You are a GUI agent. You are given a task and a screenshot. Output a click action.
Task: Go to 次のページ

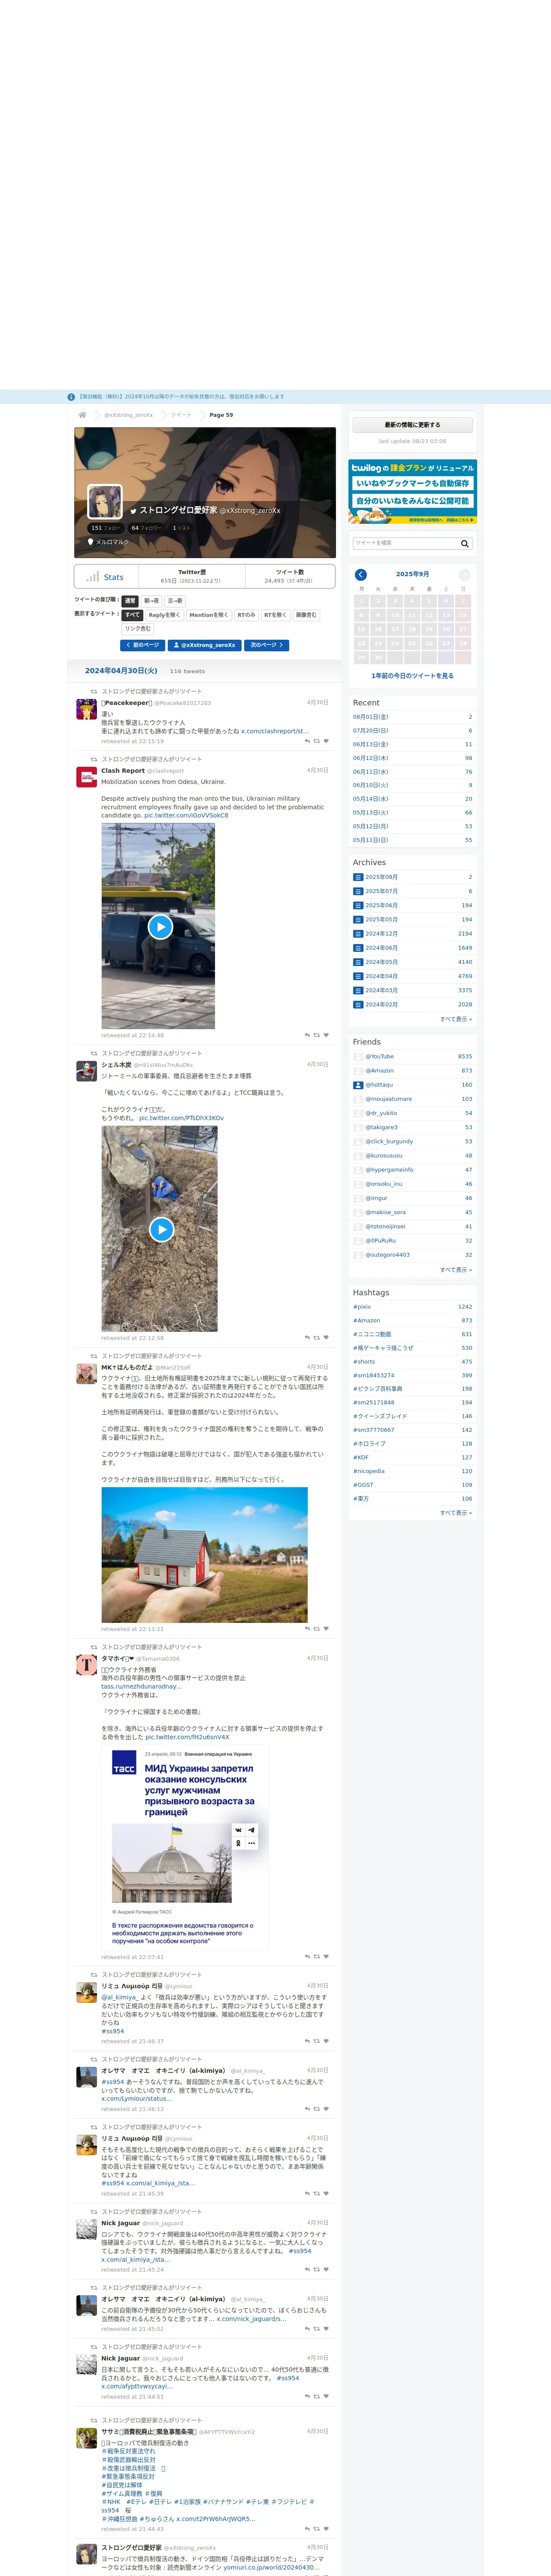click(x=267, y=645)
